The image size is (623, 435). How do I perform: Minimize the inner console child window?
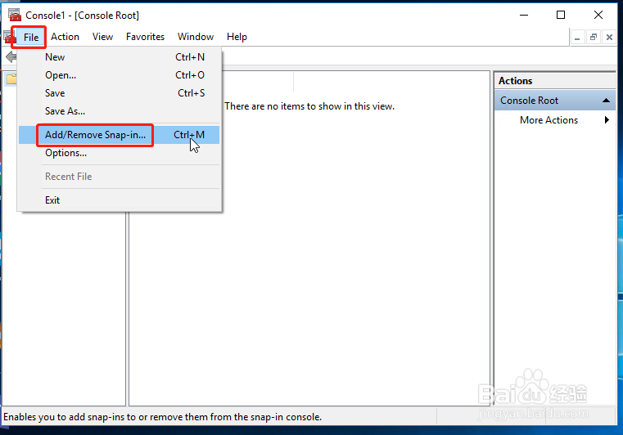coord(577,38)
